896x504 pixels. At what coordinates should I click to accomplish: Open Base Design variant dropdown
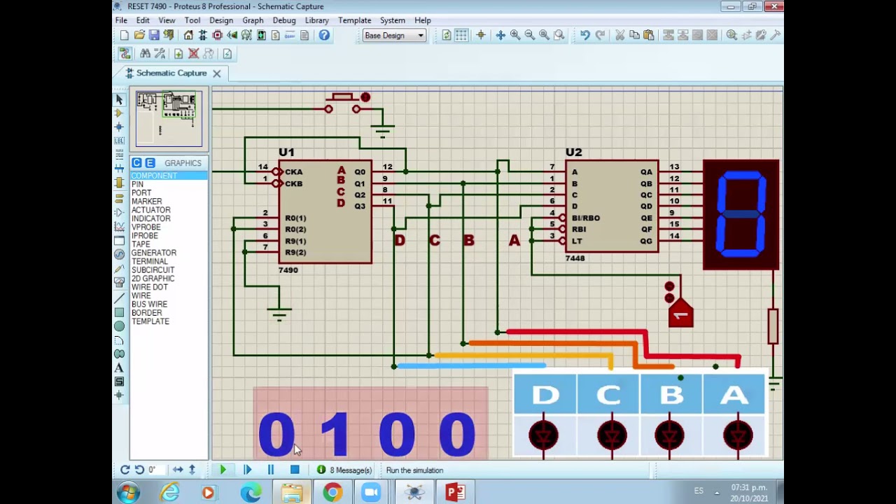coord(394,36)
